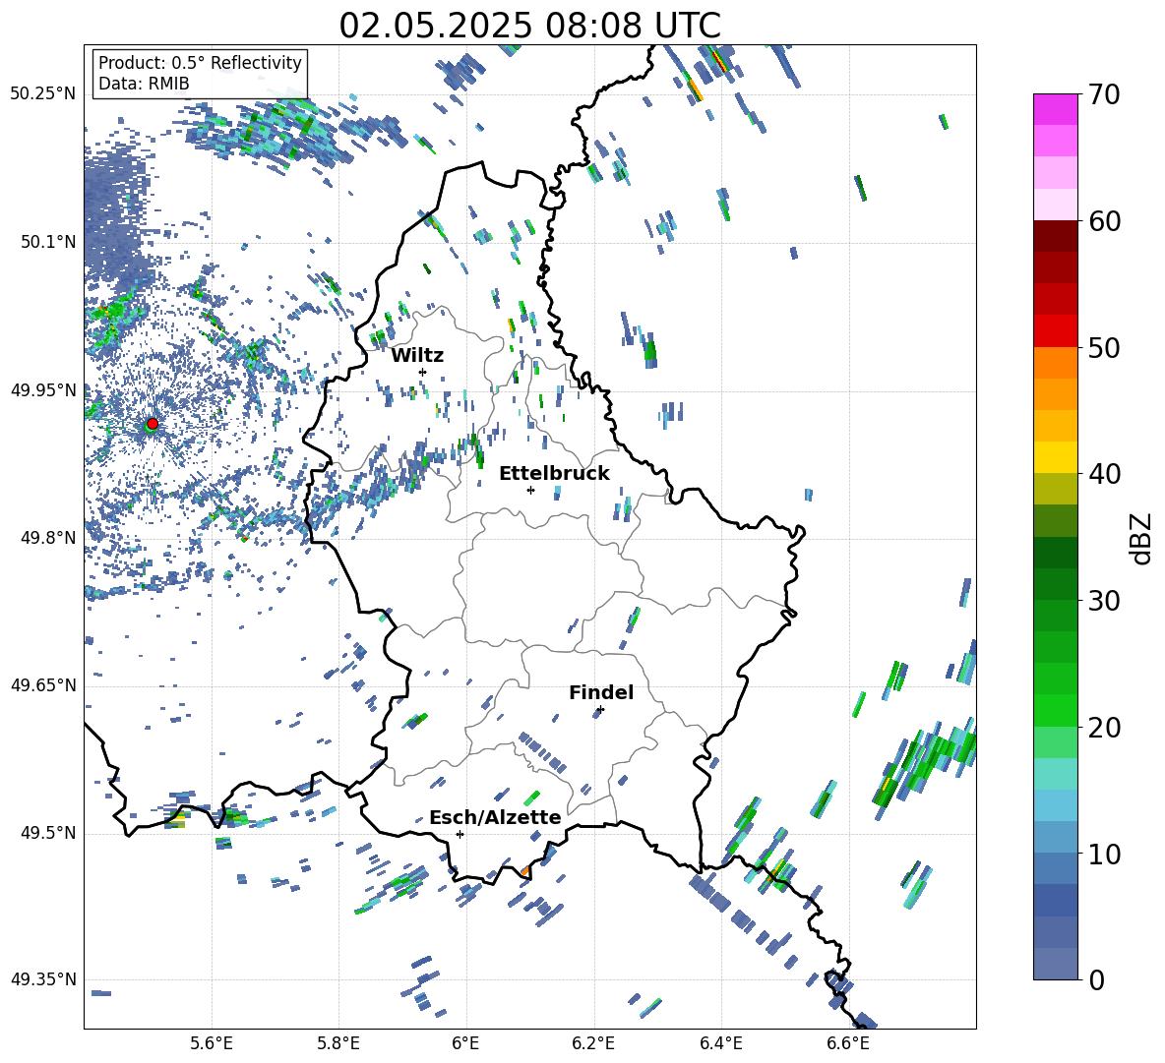Click the 49.65°N latitude label
The height and width of the screenshot is (1063, 1165).
tap(43, 685)
